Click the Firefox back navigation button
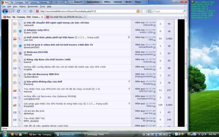 click(5, 11)
